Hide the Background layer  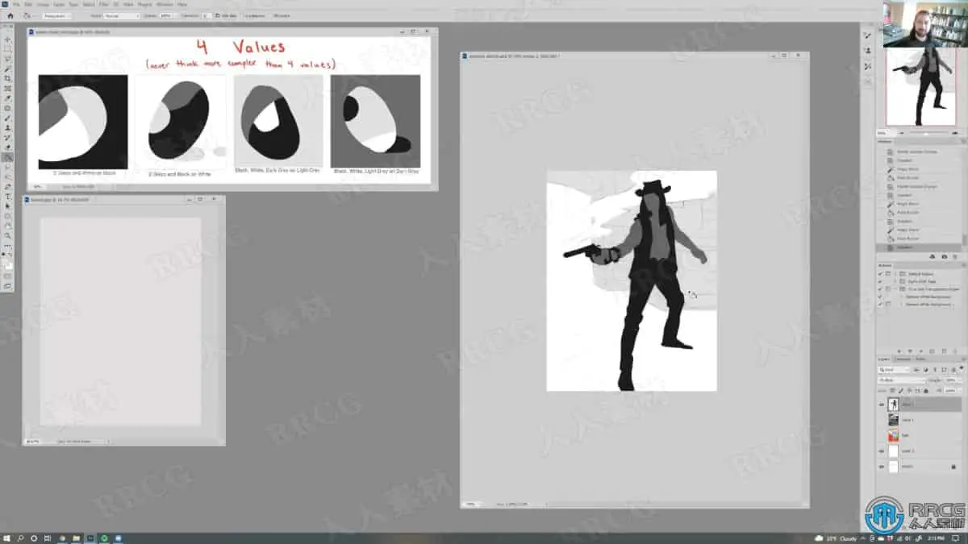pyautogui.click(x=881, y=467)
